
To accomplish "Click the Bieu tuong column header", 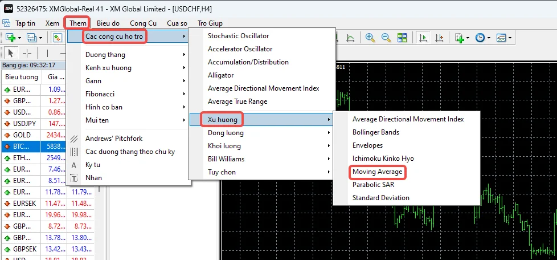I will click(21, 77).
